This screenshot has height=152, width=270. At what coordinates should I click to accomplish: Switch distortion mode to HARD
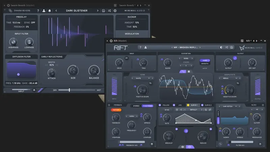pyautogui.click(x=205, y=60)
